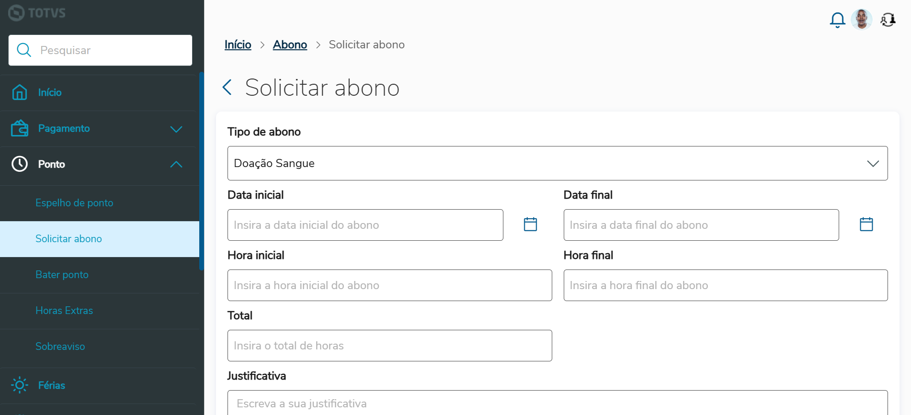Open the user profile avatar
Viewport: 911px width, 415px height.
click(x=861, y=20)
